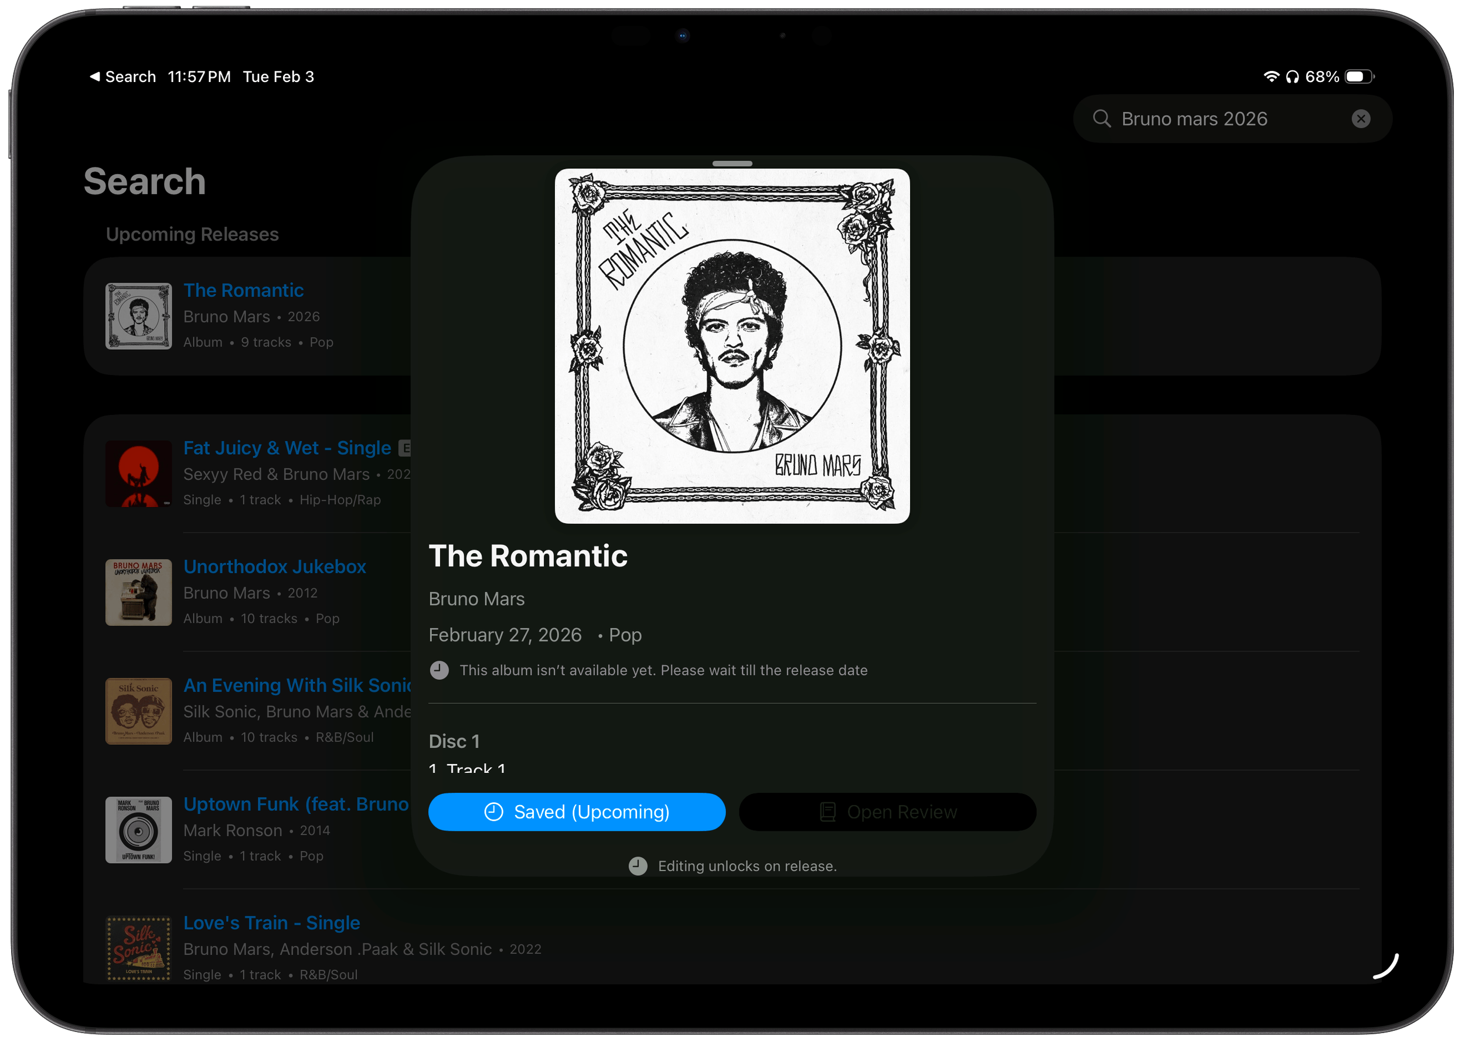
Task: Tap clock icon near Editing unlocks text
Action: [x=638, y=867]
